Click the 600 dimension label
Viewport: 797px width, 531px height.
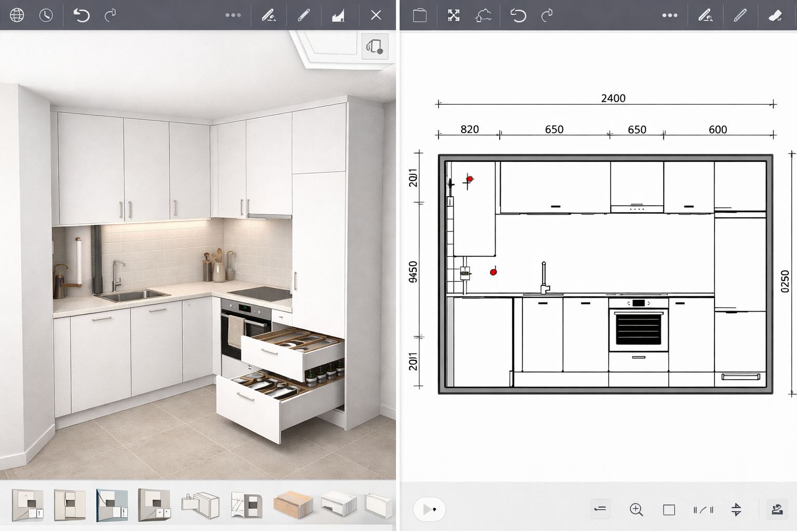718,130
